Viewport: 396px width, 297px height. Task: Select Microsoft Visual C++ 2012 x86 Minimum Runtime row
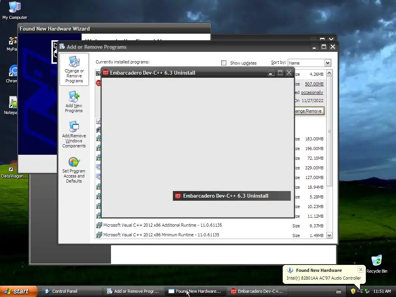pyautogui.click(x=210, y=235)
